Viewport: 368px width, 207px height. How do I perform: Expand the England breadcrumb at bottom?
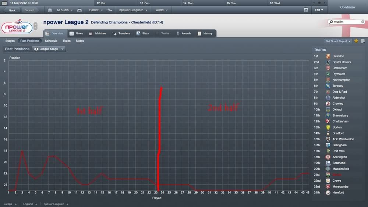tap(30, 204)
